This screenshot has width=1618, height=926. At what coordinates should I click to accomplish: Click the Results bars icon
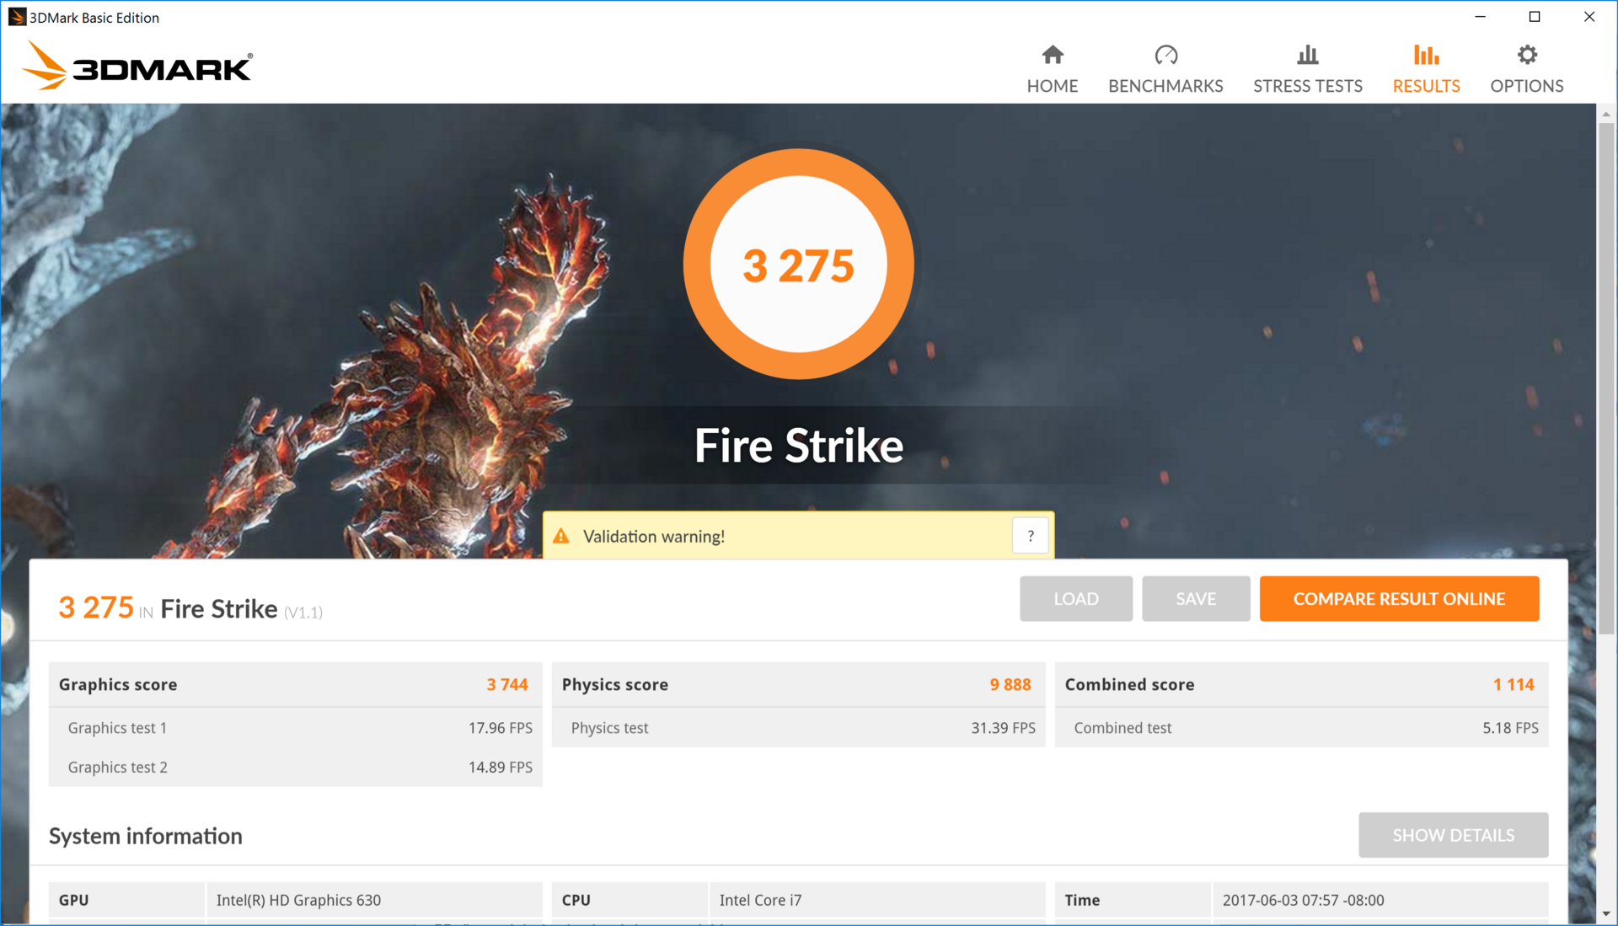click(1426, 55)
